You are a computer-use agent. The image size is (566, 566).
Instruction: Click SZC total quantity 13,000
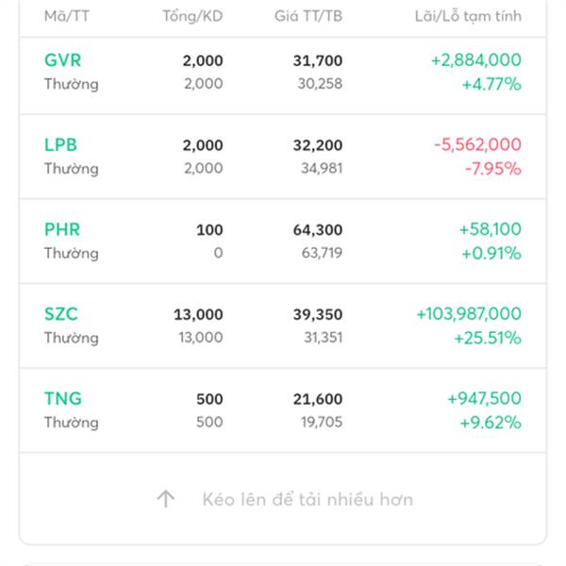coord(198,314)
